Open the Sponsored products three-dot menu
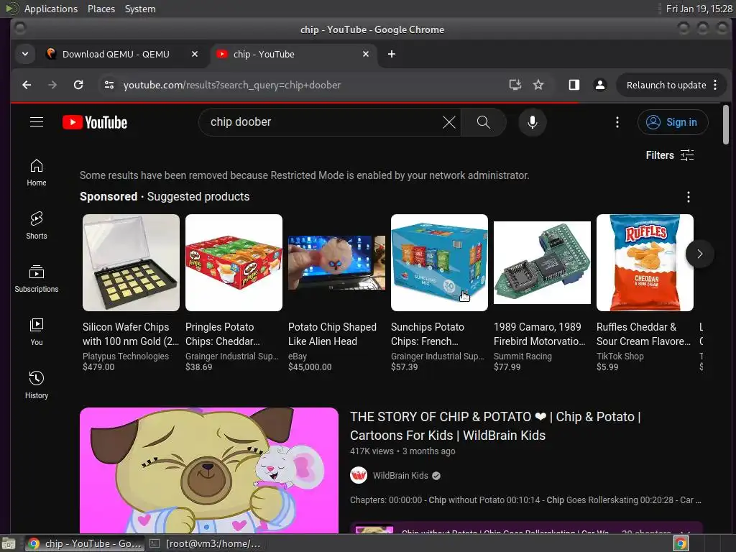Screen dimensions: 736x552 point(688,197)
